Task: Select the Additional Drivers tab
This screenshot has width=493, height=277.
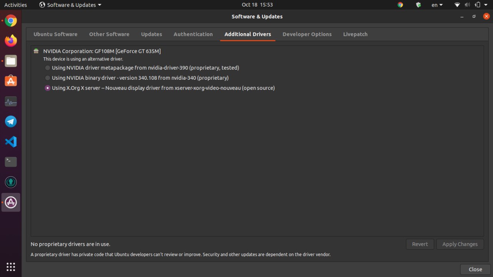Action: (248, 34)
